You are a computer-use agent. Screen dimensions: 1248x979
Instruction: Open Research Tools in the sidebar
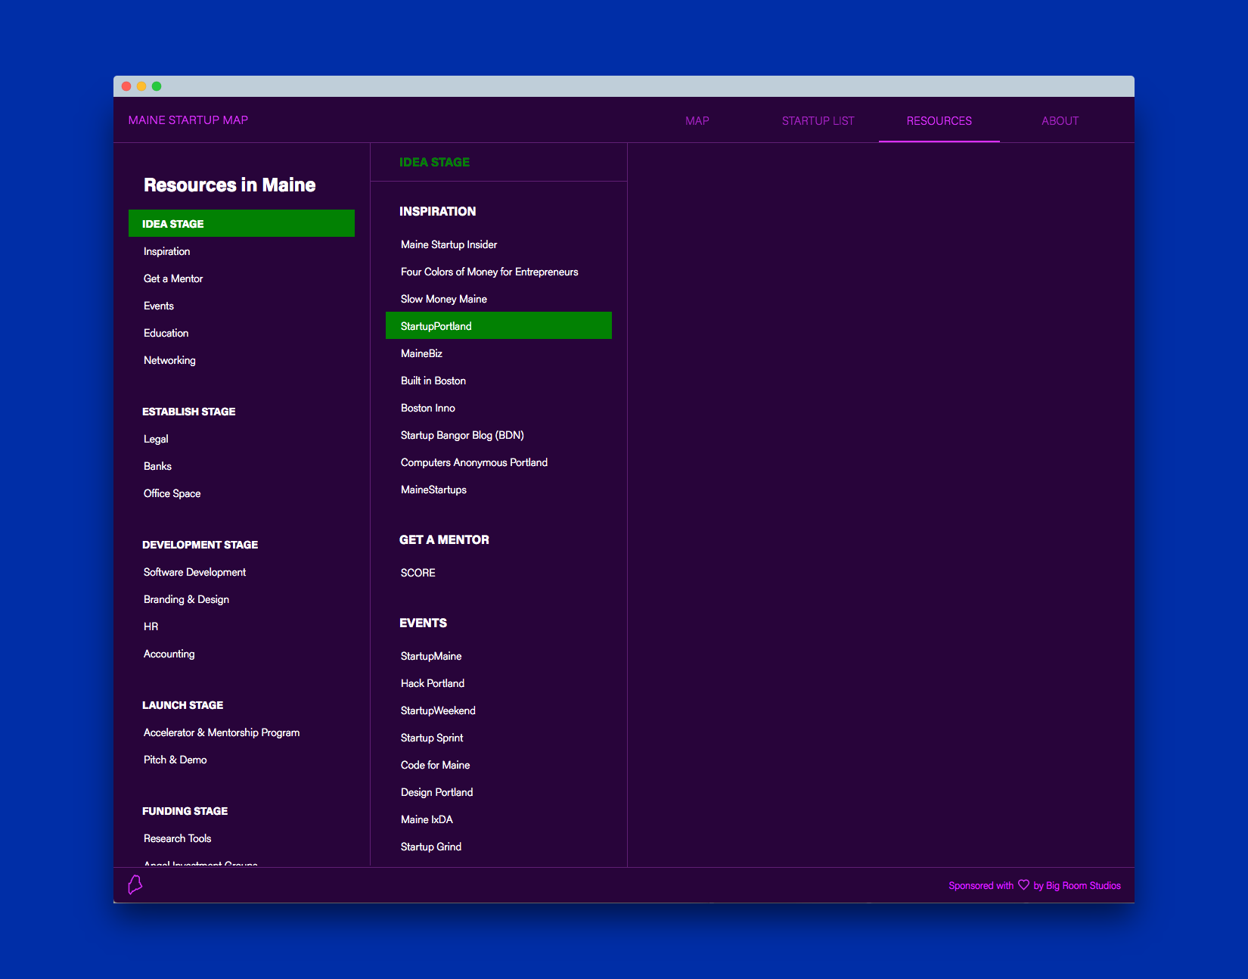[178, 838]
